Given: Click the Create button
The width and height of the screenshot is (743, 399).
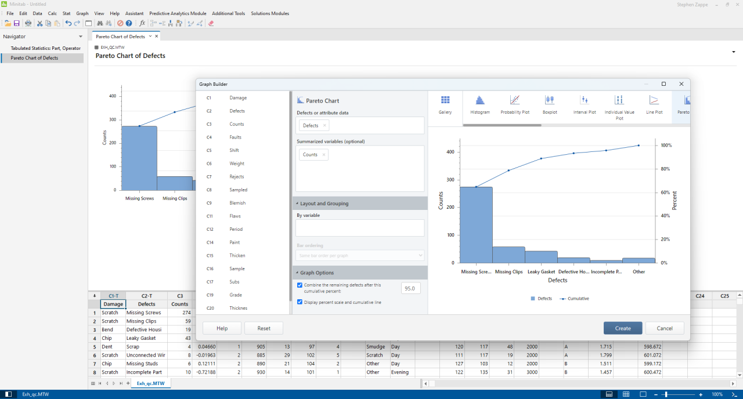Looking at the screenshot, I should (622, 328).
